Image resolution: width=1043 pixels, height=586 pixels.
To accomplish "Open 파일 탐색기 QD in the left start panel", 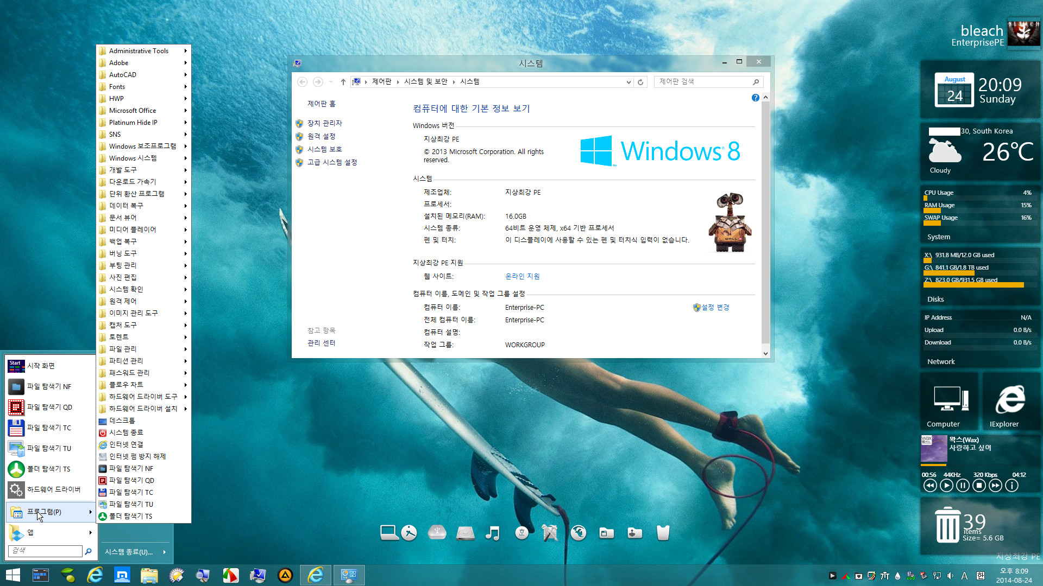I will coord(50,407).
